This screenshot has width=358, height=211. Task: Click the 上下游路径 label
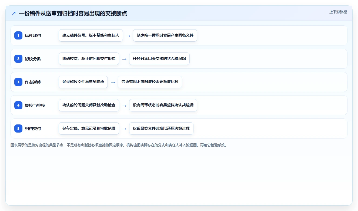[x=338, y=12]
